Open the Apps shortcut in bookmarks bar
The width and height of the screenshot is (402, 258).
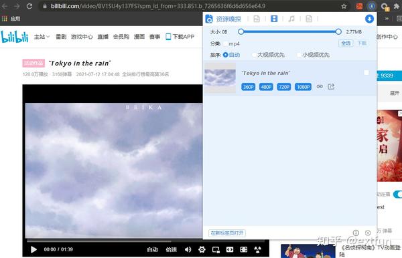(11, 19)
